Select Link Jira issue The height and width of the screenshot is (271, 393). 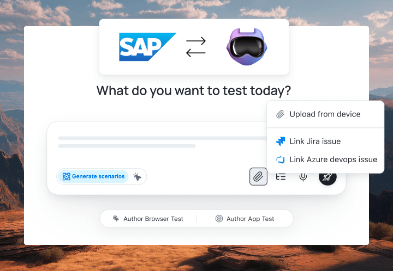(315, 141)
